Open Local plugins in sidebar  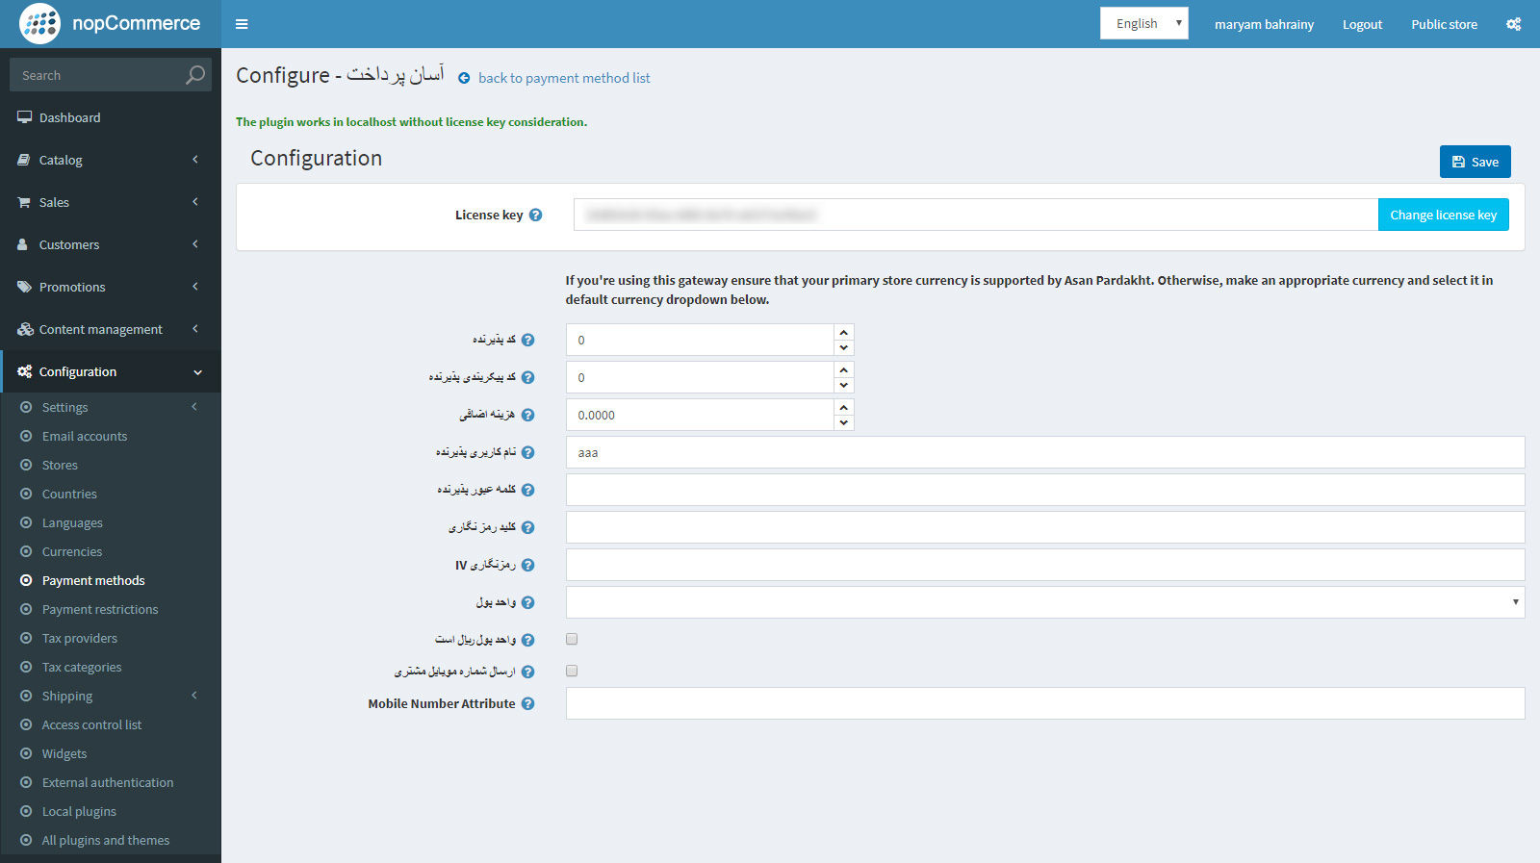[x=79, y=811]
